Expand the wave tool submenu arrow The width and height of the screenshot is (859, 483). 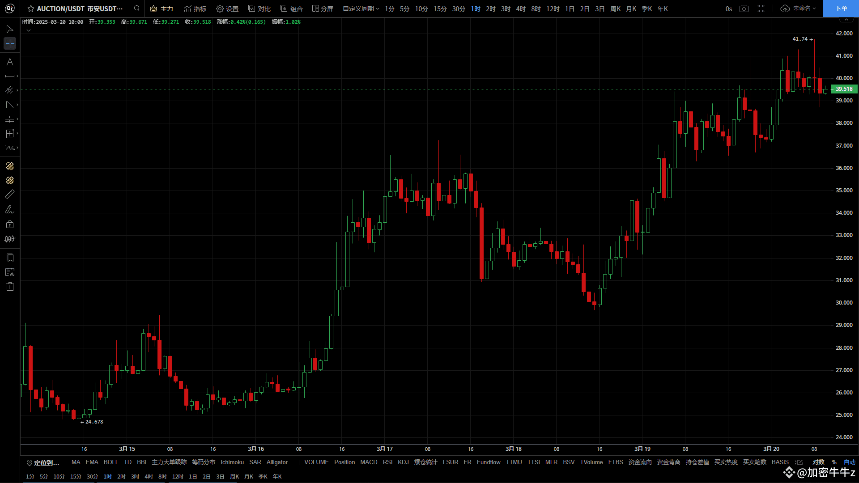coord(17,148)
